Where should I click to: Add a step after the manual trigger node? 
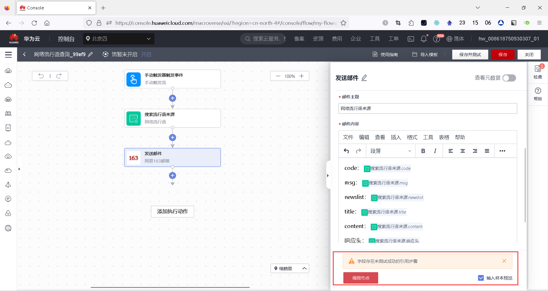pyautogui.click(x=172, y=98)
